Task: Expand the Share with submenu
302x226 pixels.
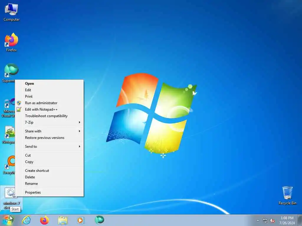Action: (50, 131)
